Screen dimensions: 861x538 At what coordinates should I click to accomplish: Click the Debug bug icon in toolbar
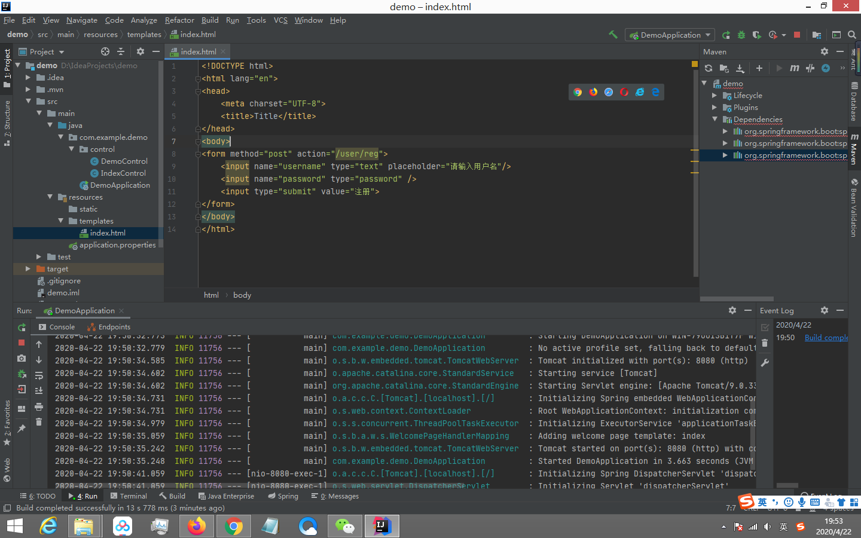(741, 35)
